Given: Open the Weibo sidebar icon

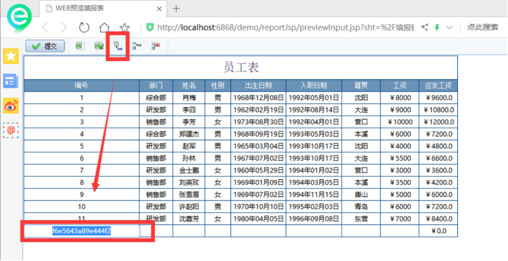Looking at the screenshot, I should (11, 105).
